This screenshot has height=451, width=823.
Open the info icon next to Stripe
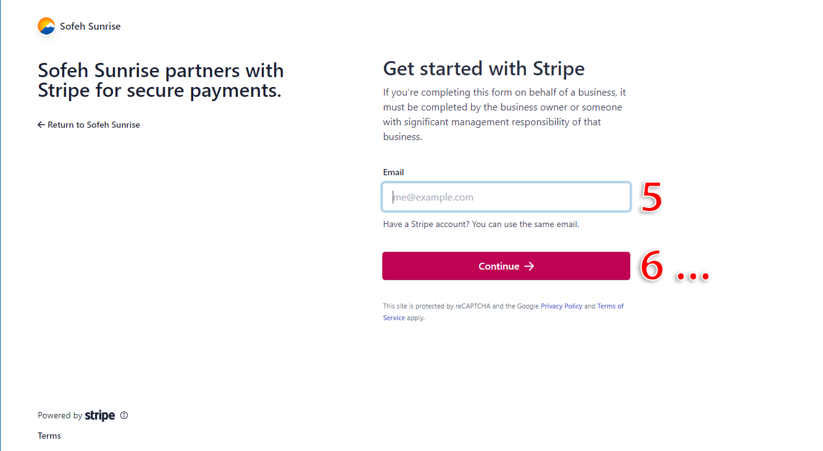[124, 415]
